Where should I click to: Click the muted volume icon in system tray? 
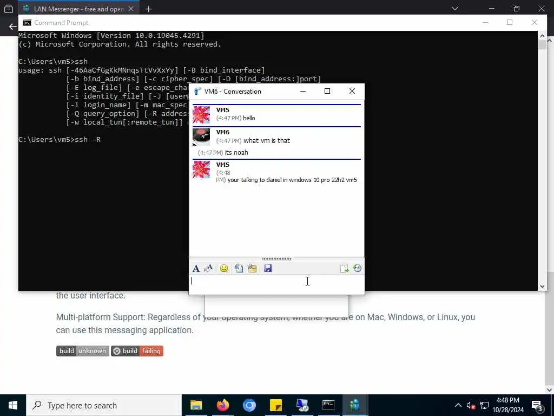(471, 405)
